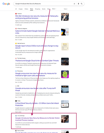The width and height of the screenshot is (104, 133).
Task: Click The Cyber Express source name
Action: pyautogui.click(x=21, y=58)
